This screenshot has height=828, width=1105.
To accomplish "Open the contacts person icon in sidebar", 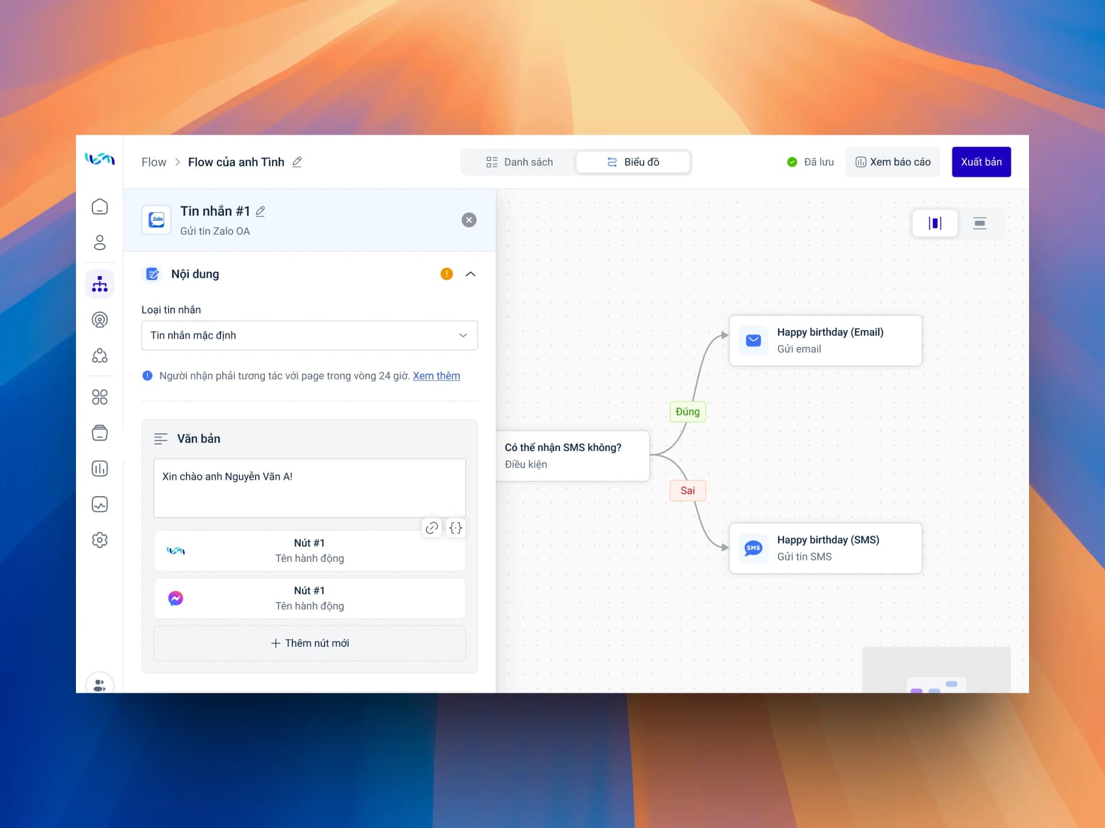I will point(100,243).
